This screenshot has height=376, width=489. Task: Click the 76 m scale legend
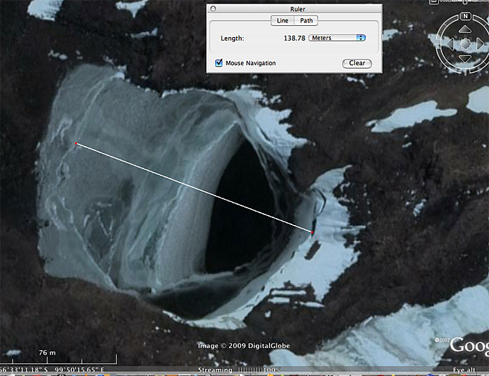[48, 352]
